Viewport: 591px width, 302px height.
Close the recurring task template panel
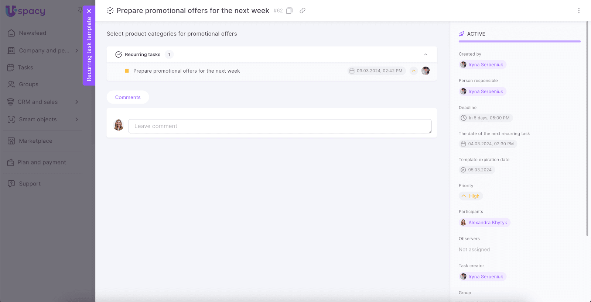(x=89, y=11)
